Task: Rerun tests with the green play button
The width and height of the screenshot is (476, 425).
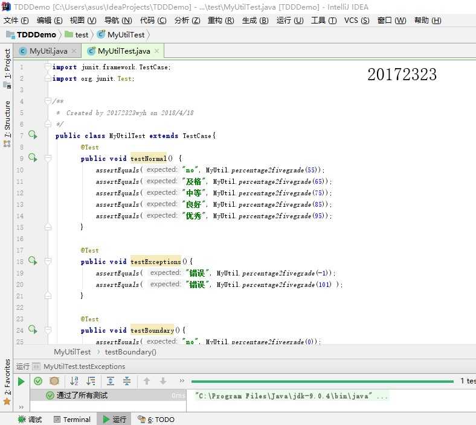Action: click(21, 382)
